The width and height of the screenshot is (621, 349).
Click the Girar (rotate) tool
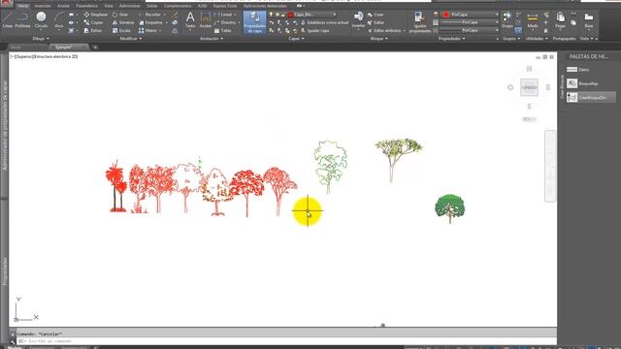pyautogui.click(x=120, y=15)
